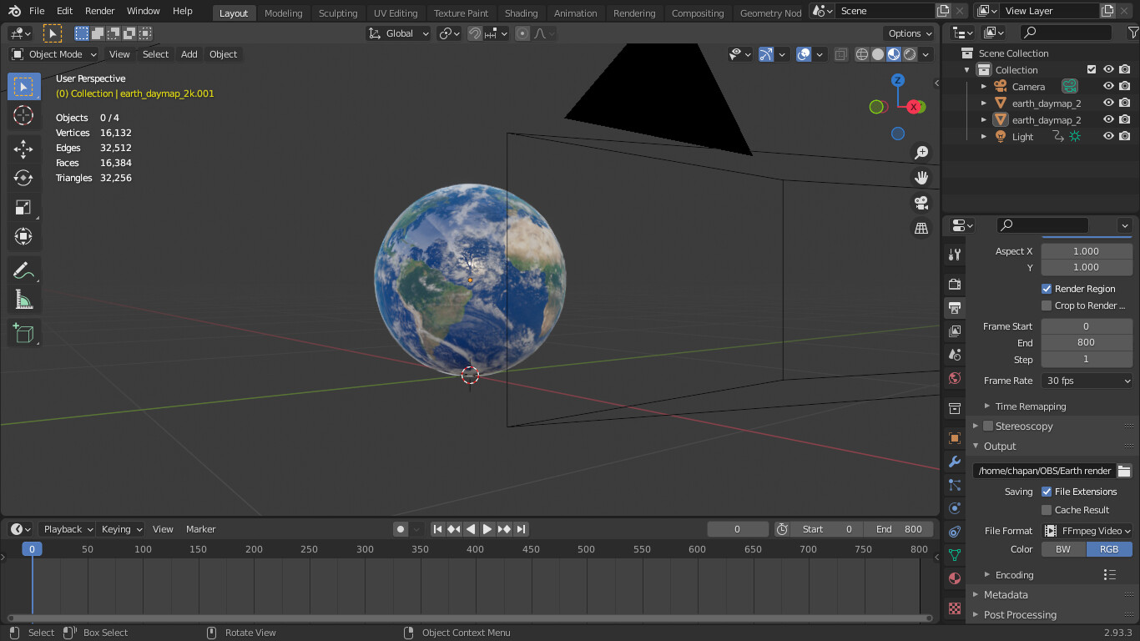Choose the Add Cube tool
The height and width of the screenshot is (641, 1140).
23,333
